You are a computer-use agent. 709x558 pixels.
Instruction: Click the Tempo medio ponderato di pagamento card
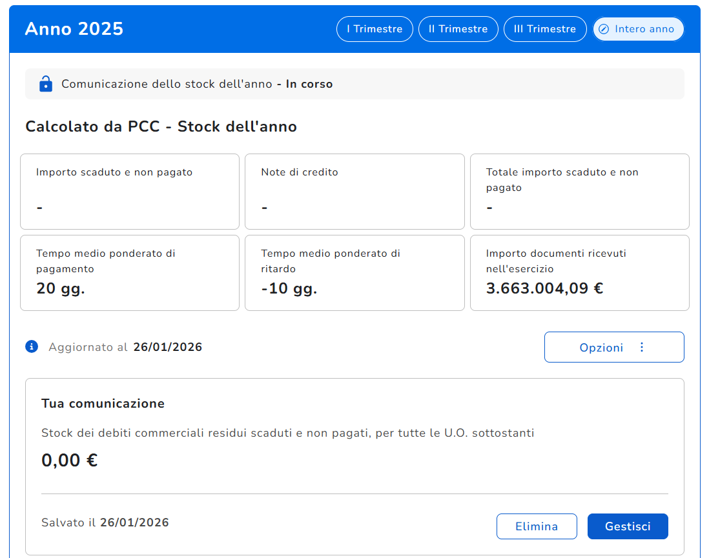[x=130, y=273]
